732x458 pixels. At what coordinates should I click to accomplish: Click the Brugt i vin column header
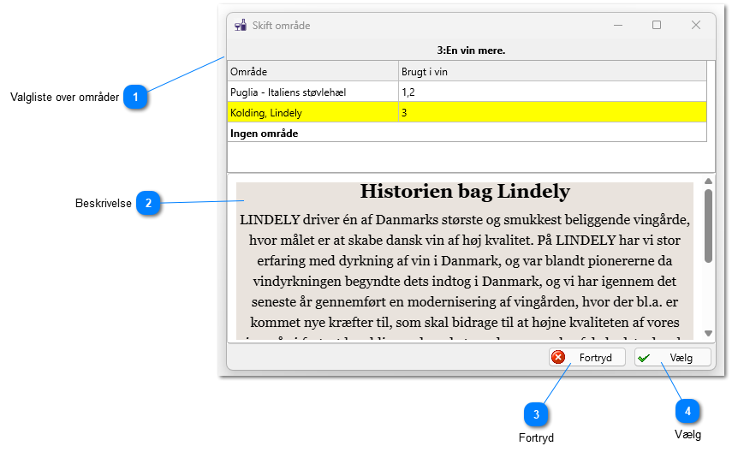pyautogui.click(x=553, y=71)
